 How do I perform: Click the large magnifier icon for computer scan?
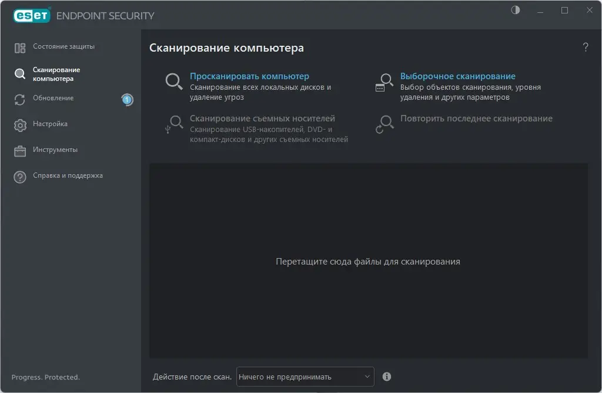tap(173, 82)
